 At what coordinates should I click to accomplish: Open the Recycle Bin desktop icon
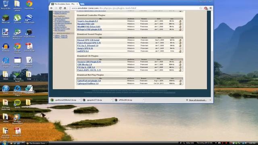click(6, 5)
